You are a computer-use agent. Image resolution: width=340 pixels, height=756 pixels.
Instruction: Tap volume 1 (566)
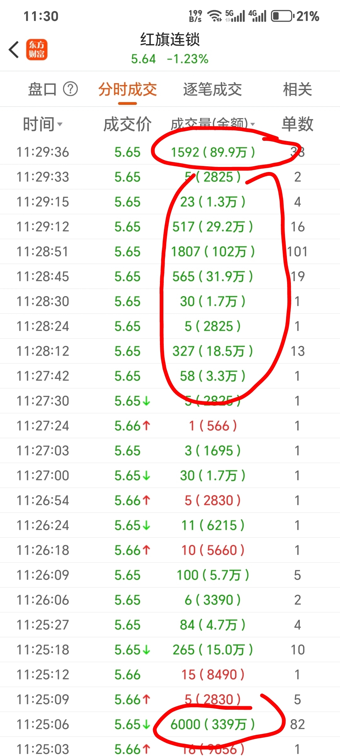click(x=213, y=426)
